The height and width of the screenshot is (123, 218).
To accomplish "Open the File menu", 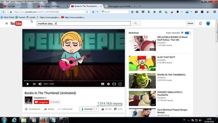I will (2, 2).
